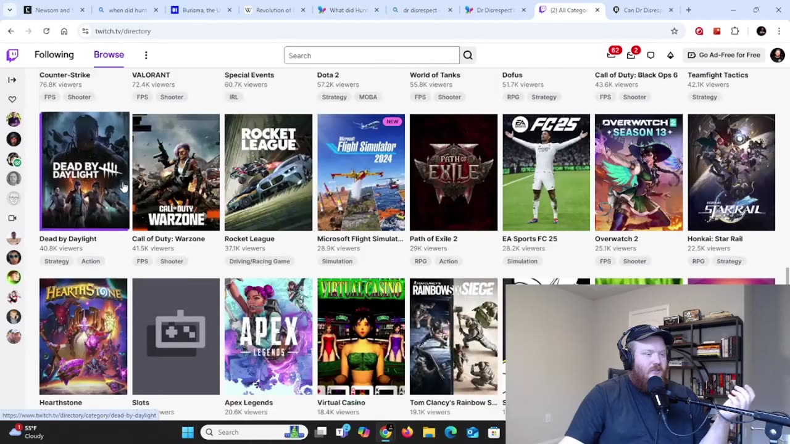Open Firefox from the taskbar

coord(407,432)
